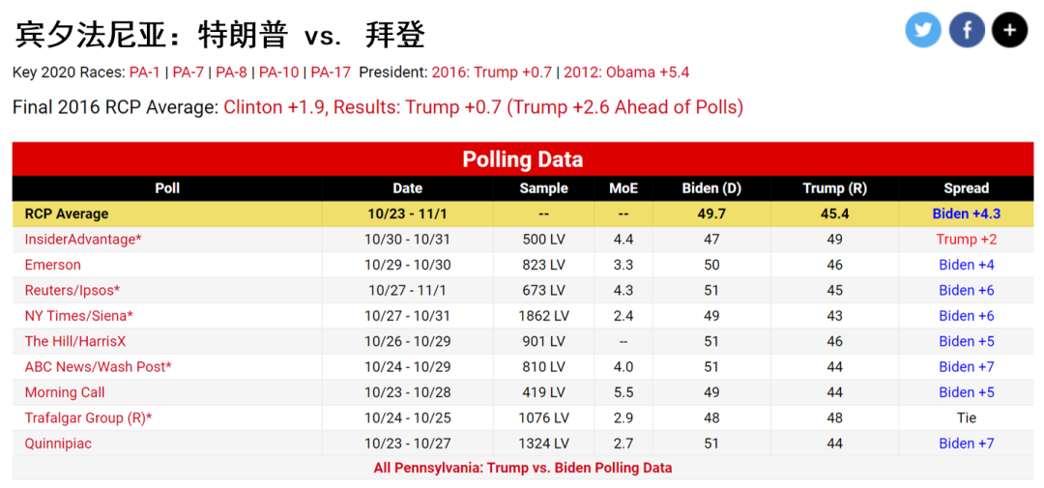Open the PA-17 race link
This screenshot has height=488, width=1044.
pyautogui.click(x=331, y=72)
